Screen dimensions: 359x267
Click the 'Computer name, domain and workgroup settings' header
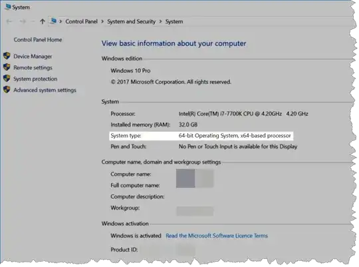[161, 162]
